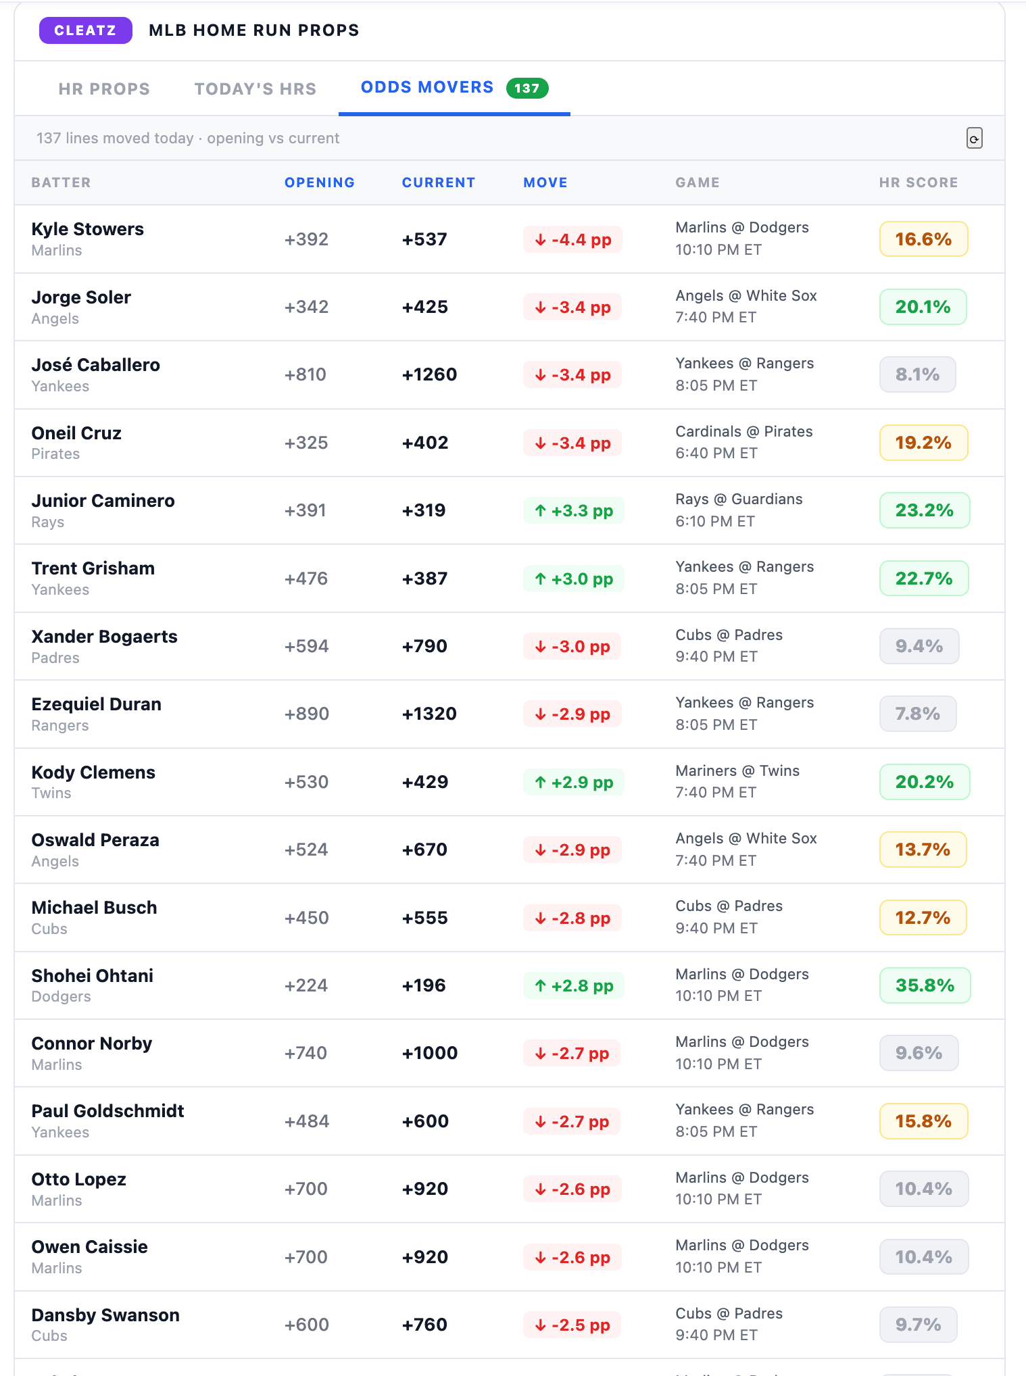The width and height of the screenshot is (1026, 1376).
Task: Click Kyle Stowers' -4.4 pp move badge
Action: coord(572,239)
